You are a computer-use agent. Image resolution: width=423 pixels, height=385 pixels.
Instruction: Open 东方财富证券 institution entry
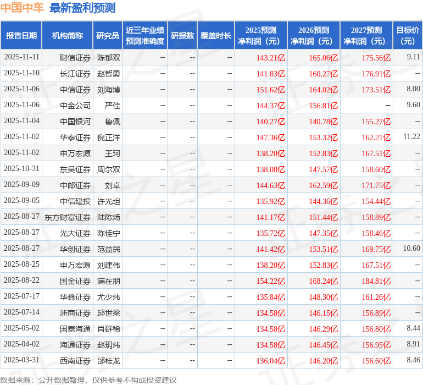(x=68, y=217)
